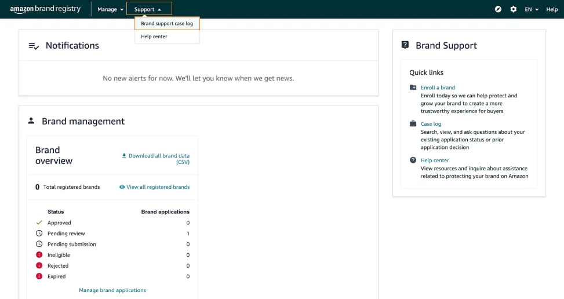This screenshot has width=564, height=299.
Task: Click Help in the top header
Action: pos(552,9)
